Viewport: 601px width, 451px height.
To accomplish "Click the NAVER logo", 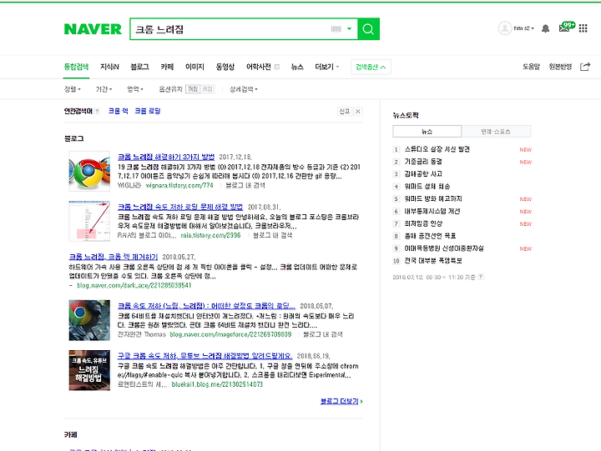I will click(93, 29).
